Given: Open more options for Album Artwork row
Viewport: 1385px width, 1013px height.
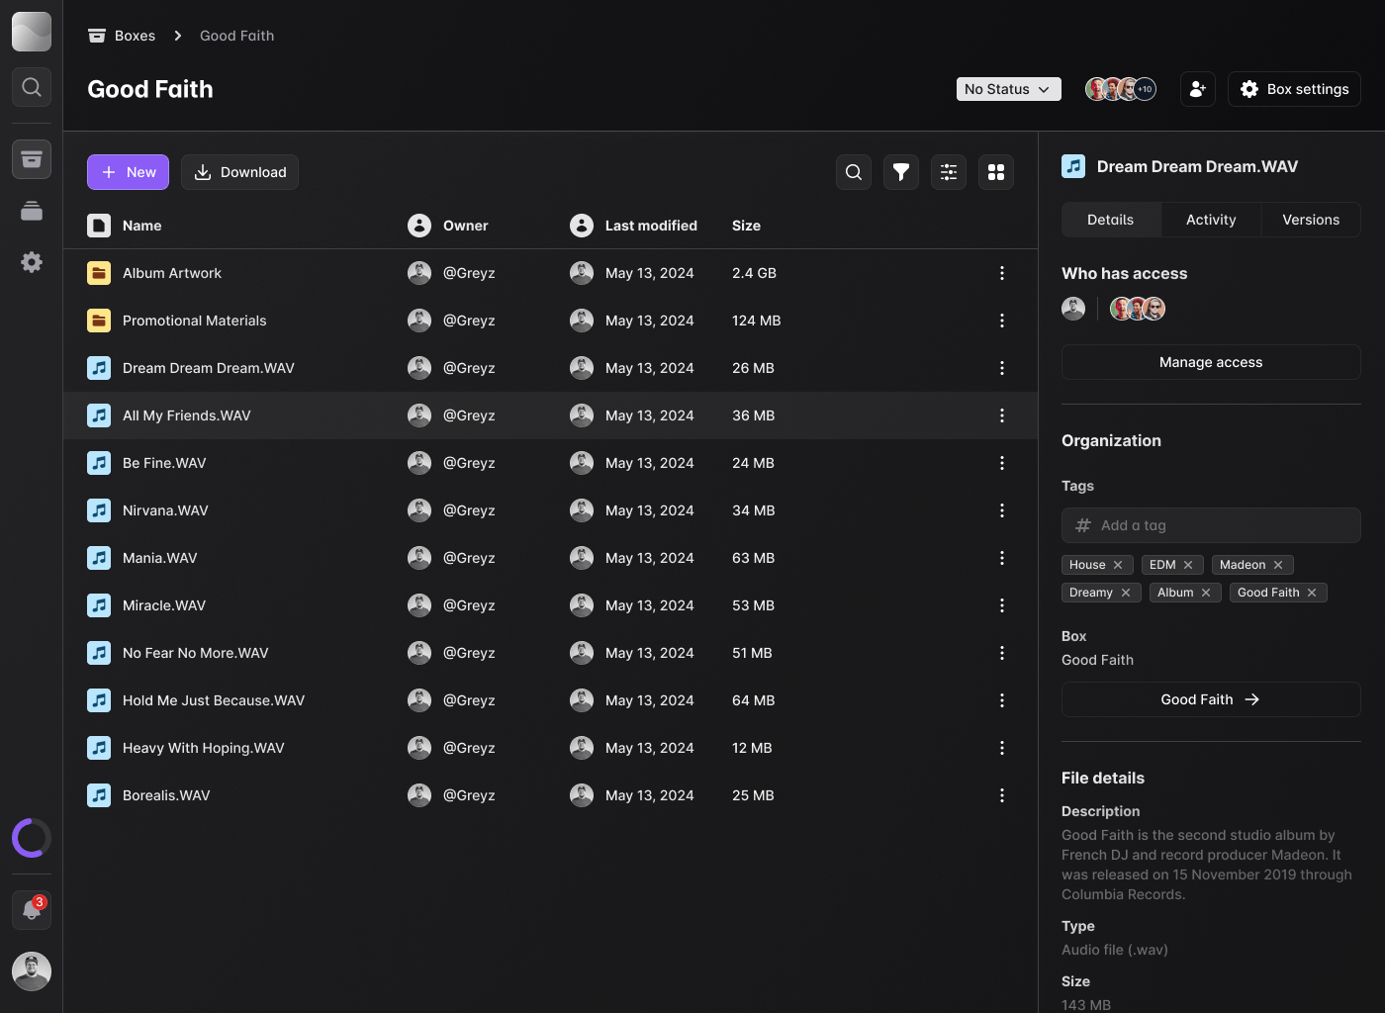Looking at the screenshot, I should point(1001,273).
